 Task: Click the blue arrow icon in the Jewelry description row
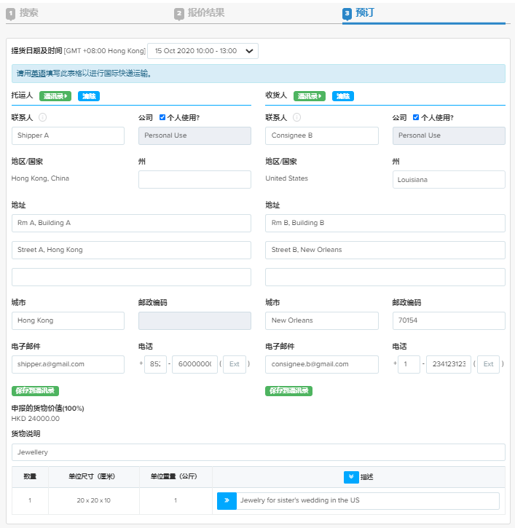coord(227,501)
